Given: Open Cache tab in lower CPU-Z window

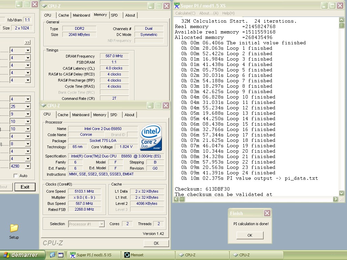Looking at the screenshot, I should (x=63, y=115).
